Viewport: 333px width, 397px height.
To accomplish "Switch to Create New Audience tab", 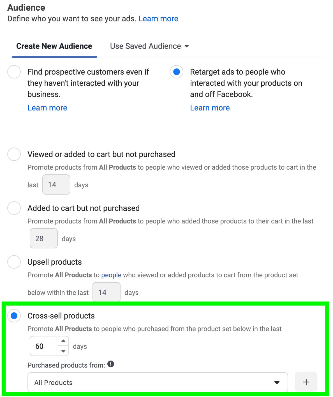I will click(54, 46).
